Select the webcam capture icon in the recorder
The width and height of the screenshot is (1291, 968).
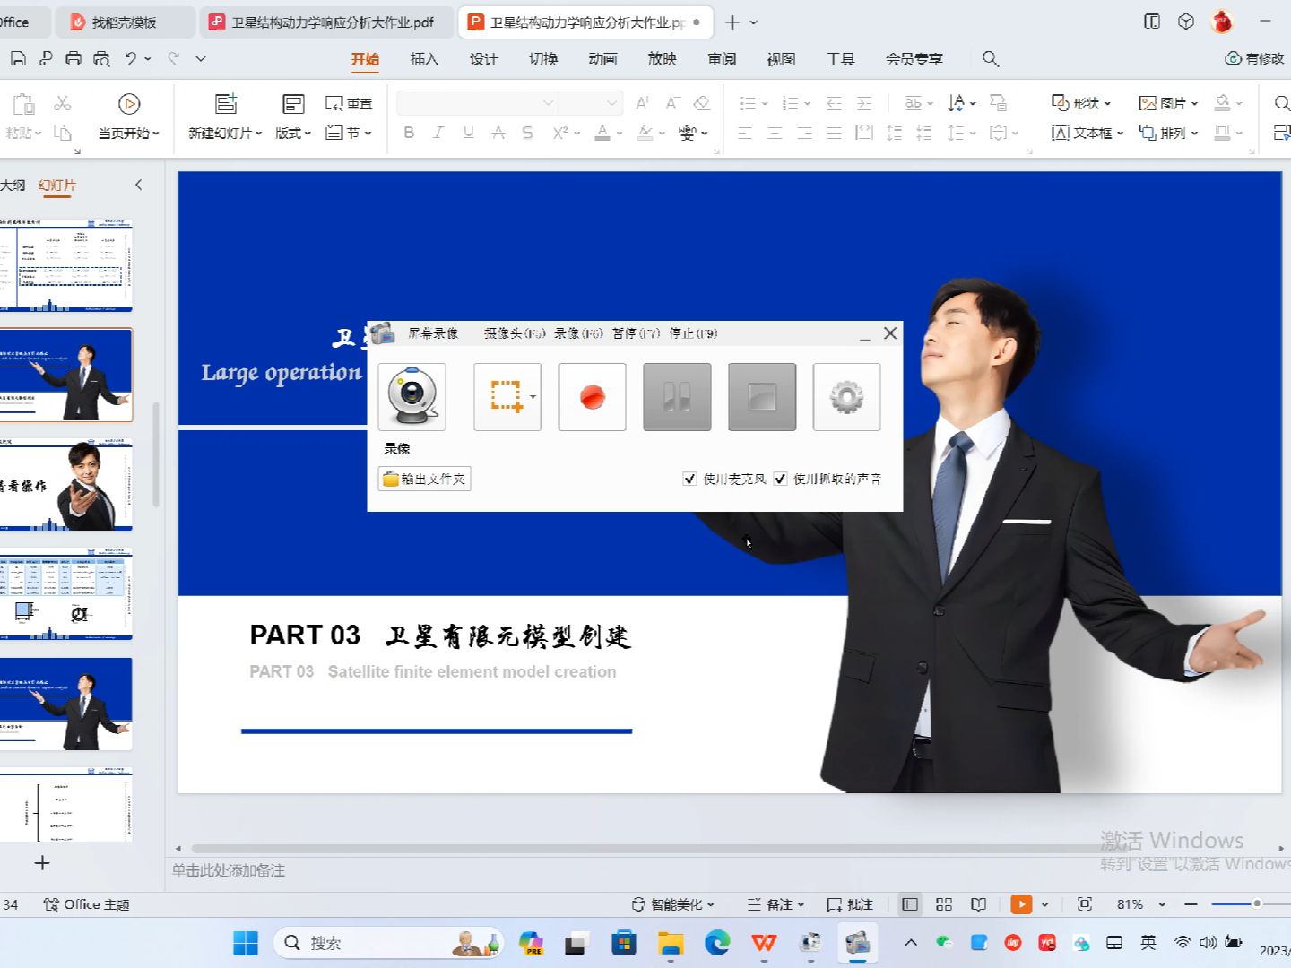point(412,396)
